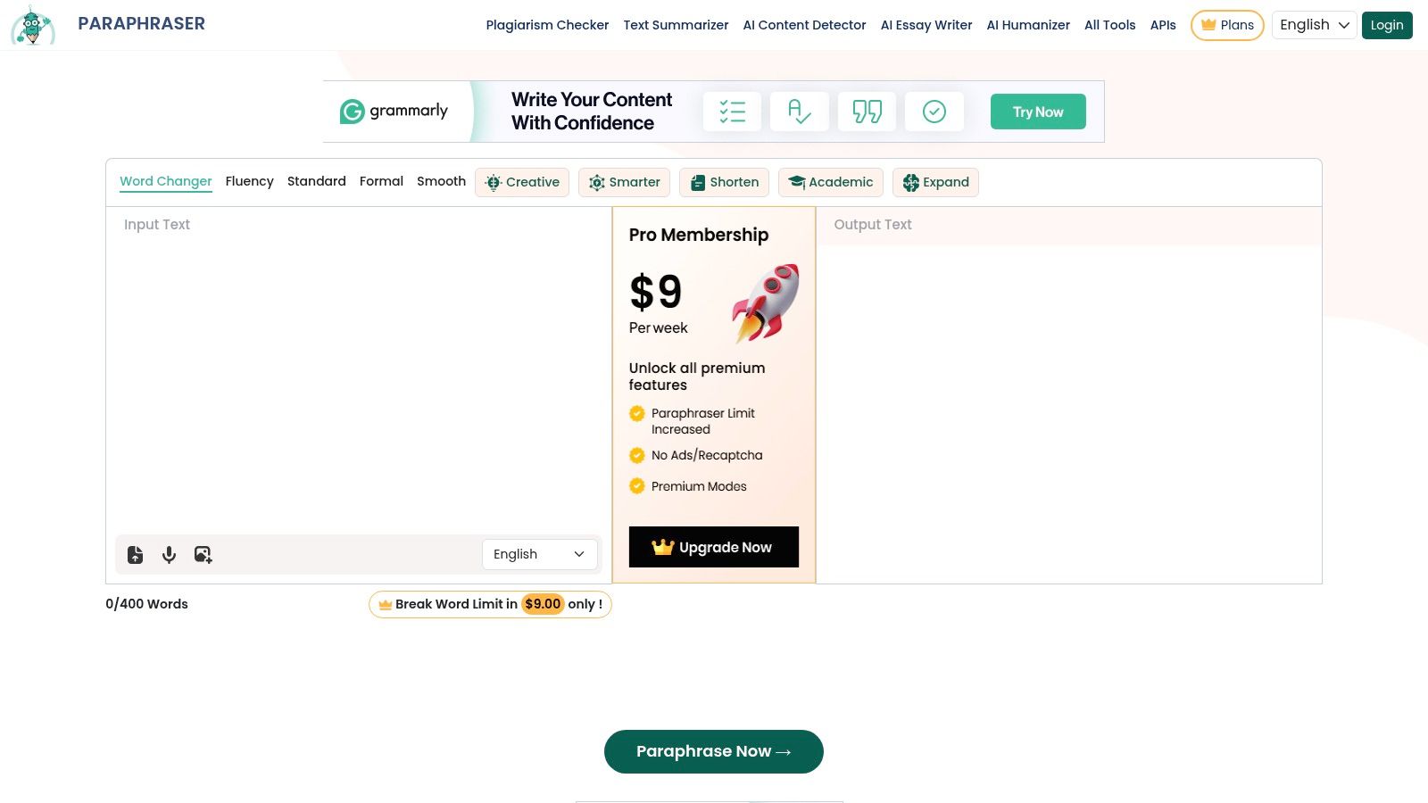Viewport: 1428px width, 803px height.
Task: Expand the input language English dropdown
Action: point(539,554)
